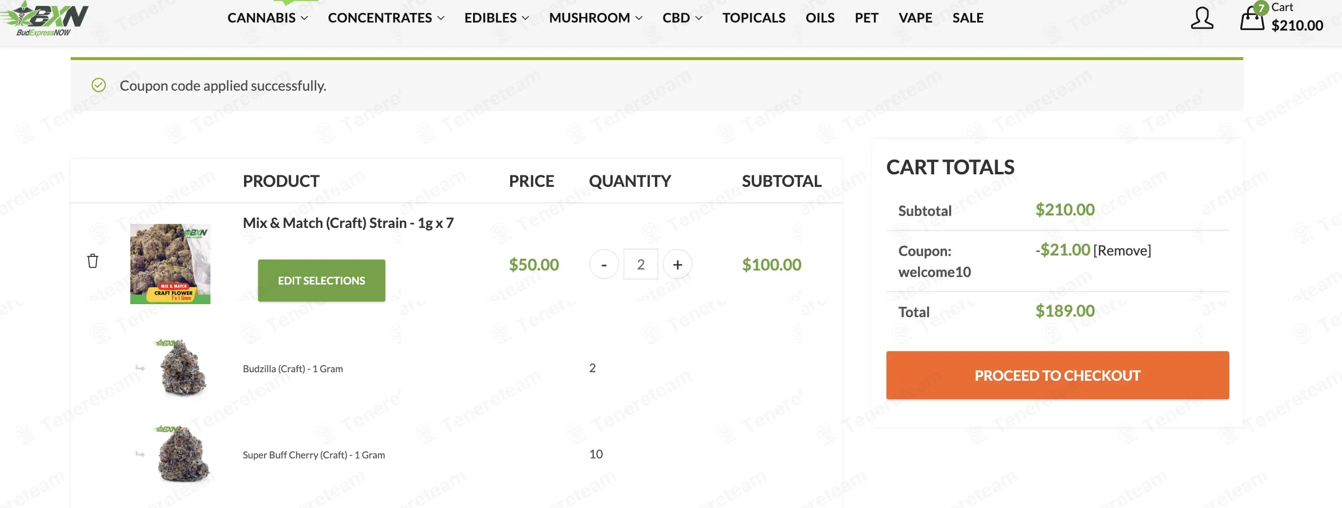This screenshot has height=508, width=1342.
Task: Click the BudExpressNOW logo
Action: click(x=44, y=19)
